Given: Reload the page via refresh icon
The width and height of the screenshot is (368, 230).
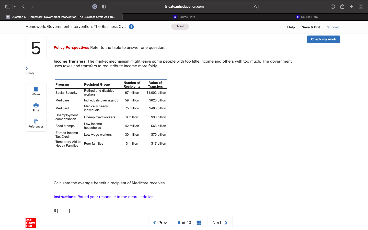Looking at the screenshot, I should click(255, 6).
